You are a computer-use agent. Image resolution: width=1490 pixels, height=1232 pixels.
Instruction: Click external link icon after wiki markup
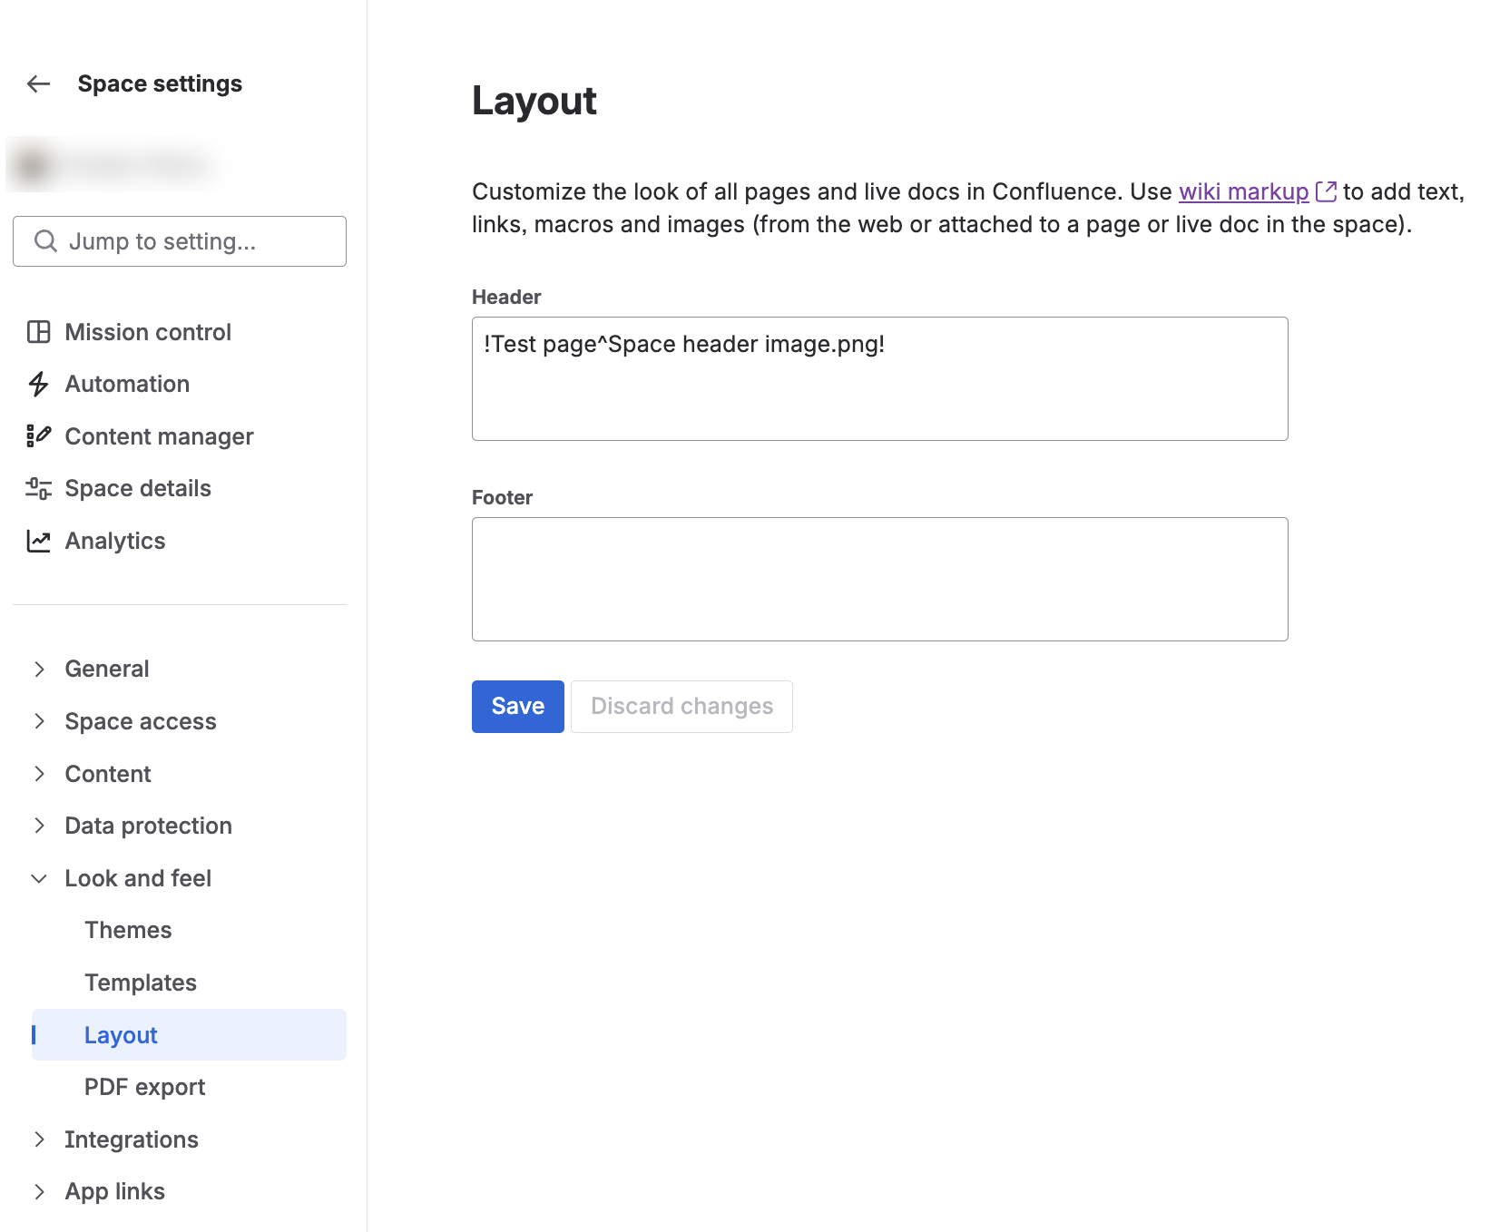pos(1326,192)
